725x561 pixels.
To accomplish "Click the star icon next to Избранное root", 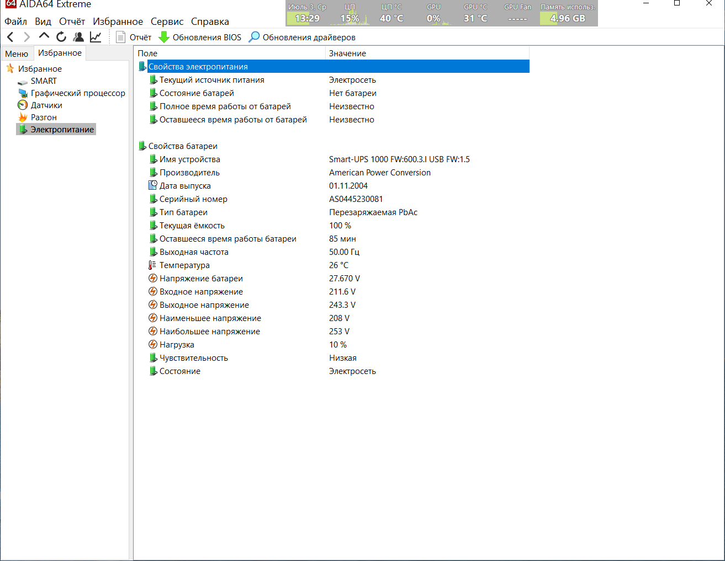I will [10, 68].
